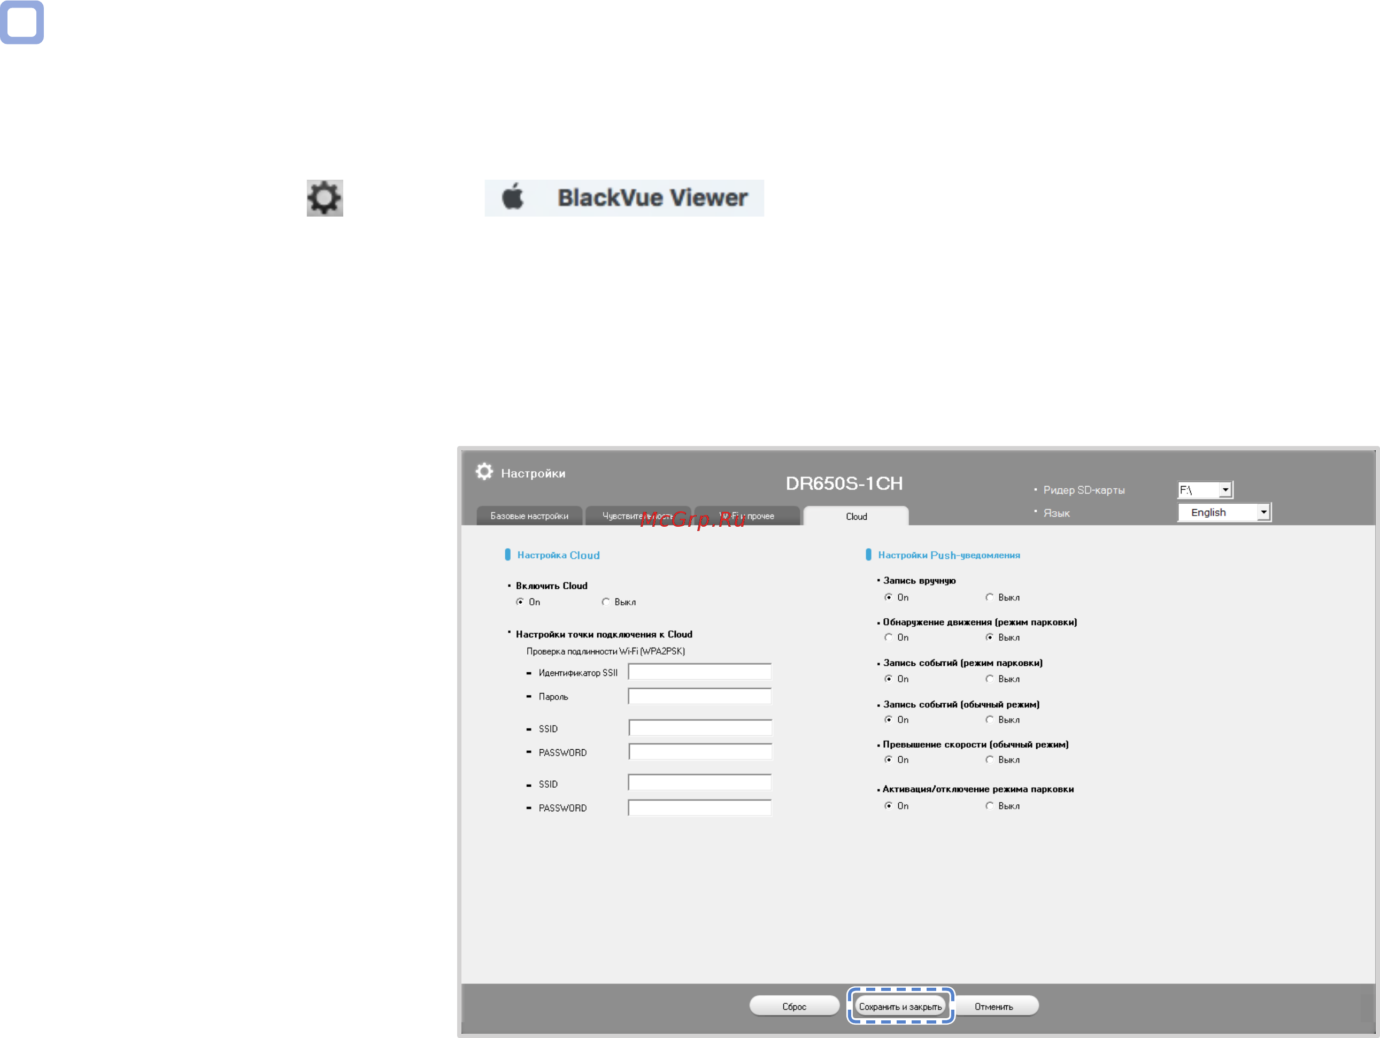This screenshot has height=1038, width=1380.
Task: Click the Идентификатор SSID input field
Action: click(699, 672)
